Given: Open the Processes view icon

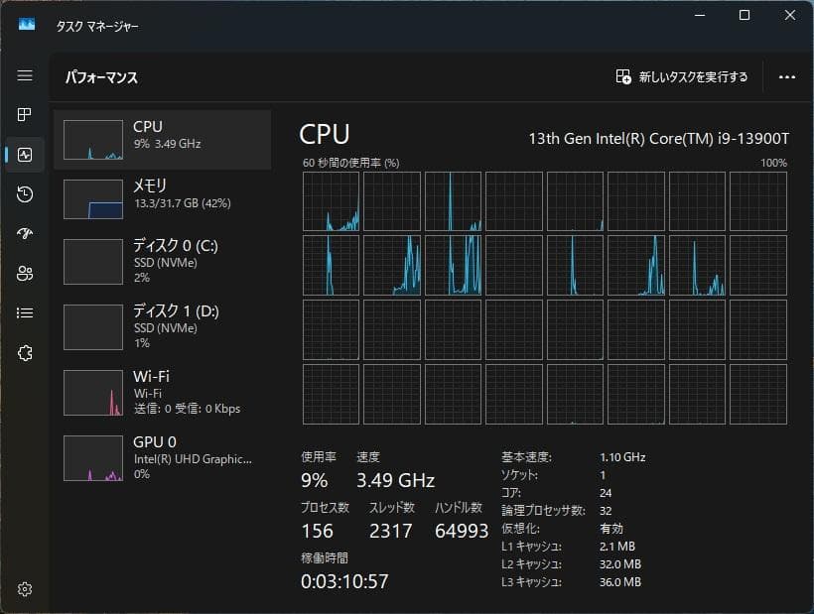Looking at the screenshot, I should [x=25, y=114].
